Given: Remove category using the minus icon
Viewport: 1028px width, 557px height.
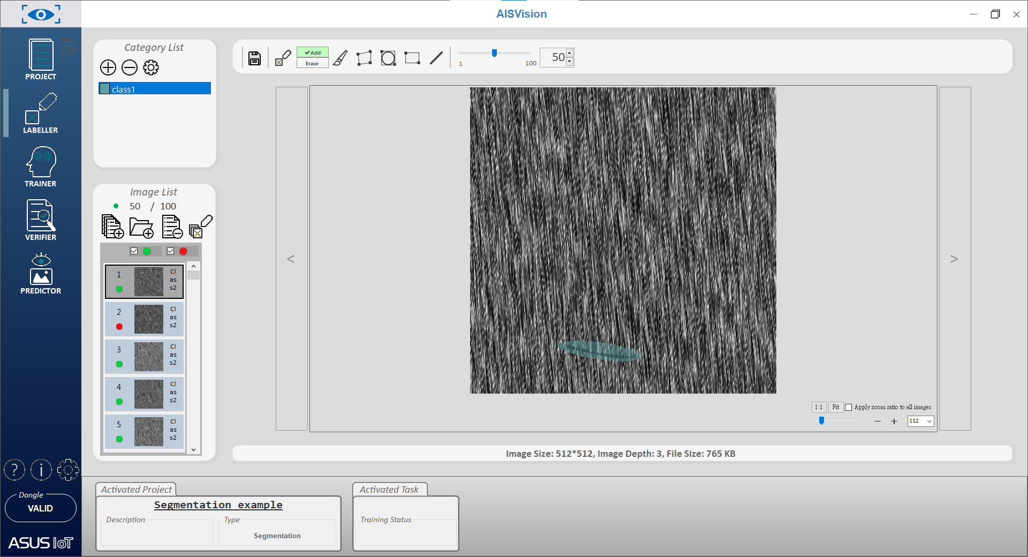Looking at the screenshot, I should 130,67.
